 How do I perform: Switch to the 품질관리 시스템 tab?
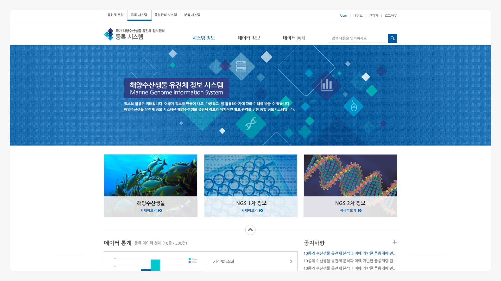point(165,15)
